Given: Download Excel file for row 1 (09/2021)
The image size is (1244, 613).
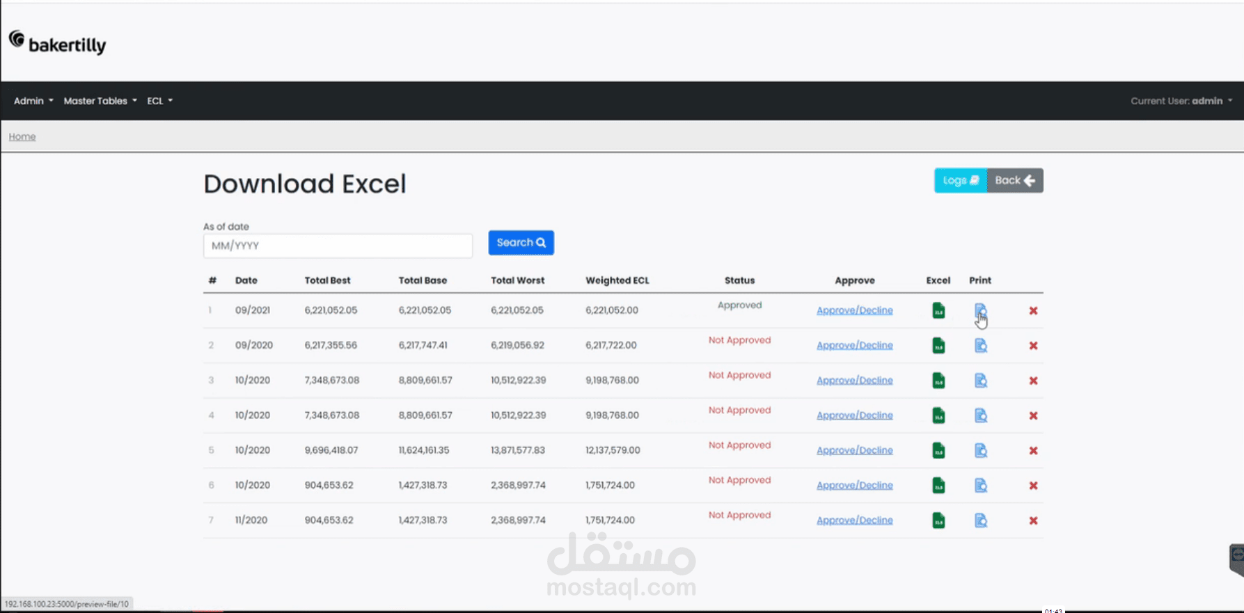Looking at the screenshot, I should coord(938,310).
